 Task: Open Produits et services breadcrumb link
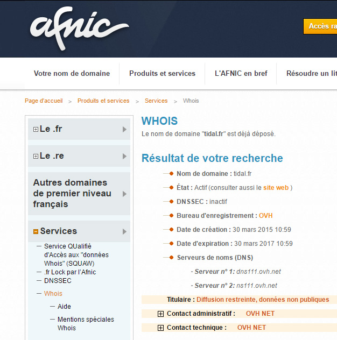pos(103,101)
